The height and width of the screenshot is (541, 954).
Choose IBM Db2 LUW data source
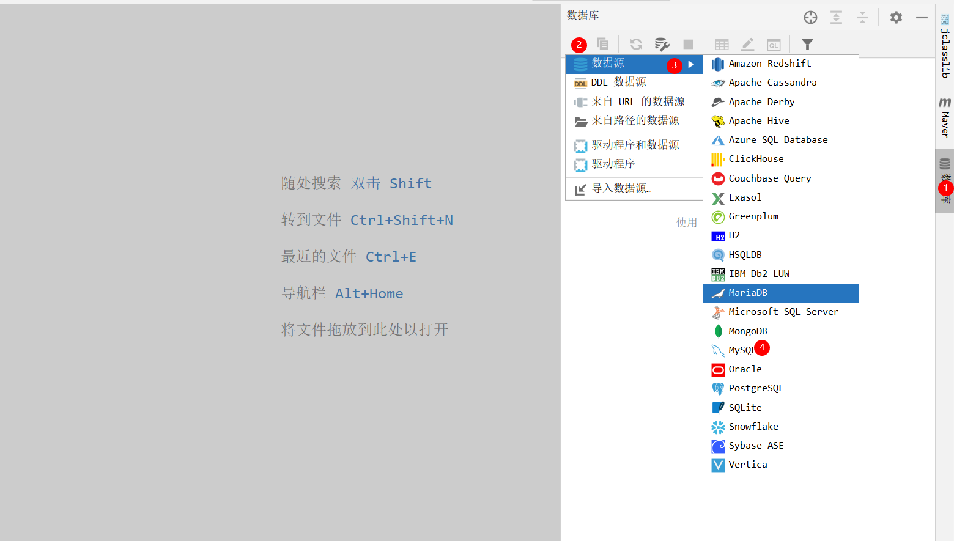(781, 274)
